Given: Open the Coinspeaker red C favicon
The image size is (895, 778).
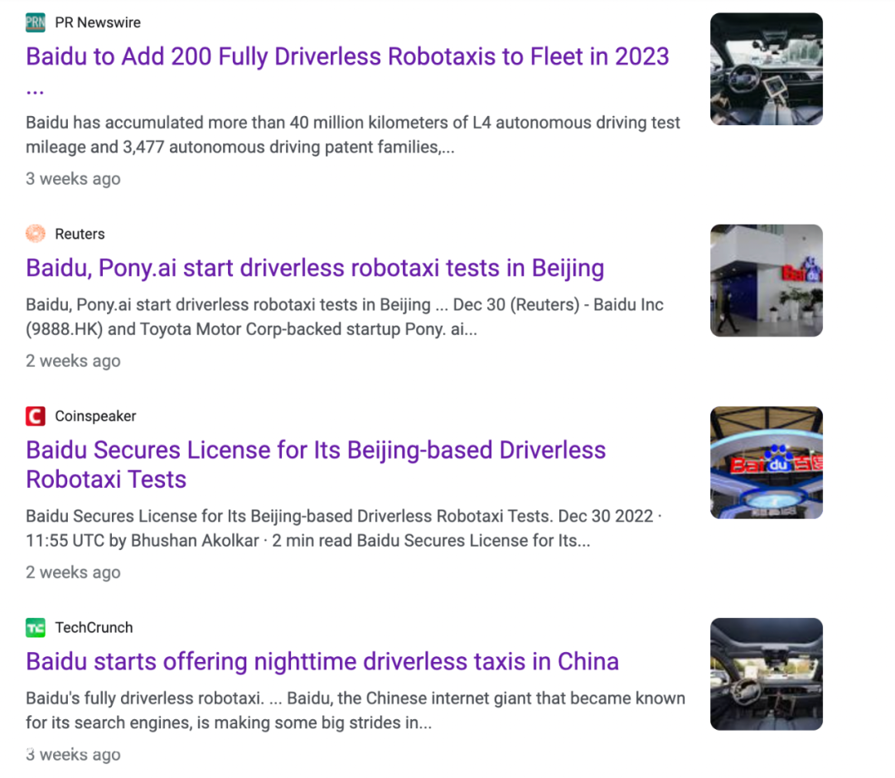Looking at the screenshot, I should point(36,416).
